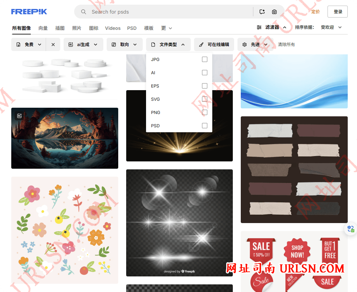Remove the 免费 filter with its X button

pyautogui.click(x=53, y=44)
